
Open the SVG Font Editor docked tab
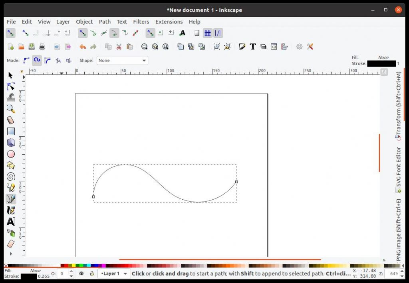point(398,170)
